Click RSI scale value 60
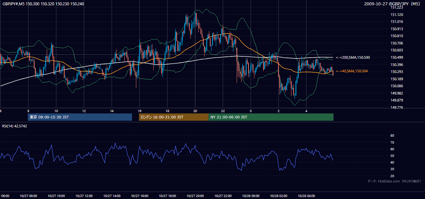The width and height of the screenshot is (425, 199). [392, 149]
